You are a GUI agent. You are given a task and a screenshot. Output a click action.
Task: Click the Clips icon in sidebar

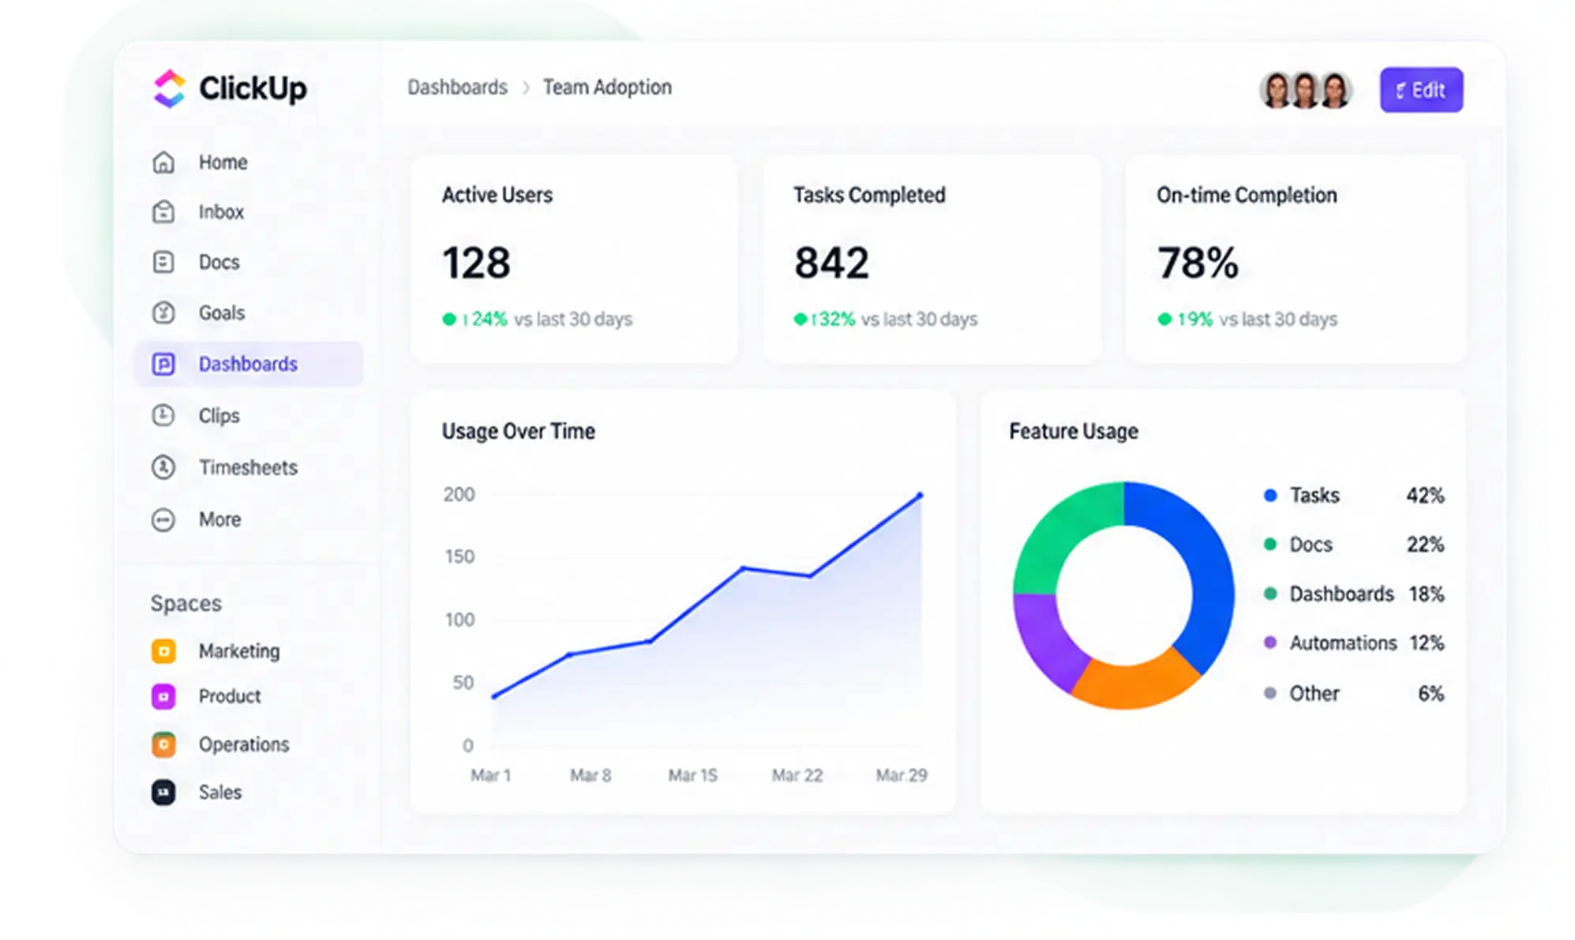pyautogui.click(x=163, y=415)
